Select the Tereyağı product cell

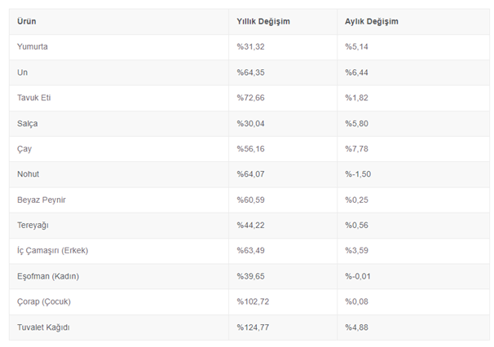[x=33, y=225]
